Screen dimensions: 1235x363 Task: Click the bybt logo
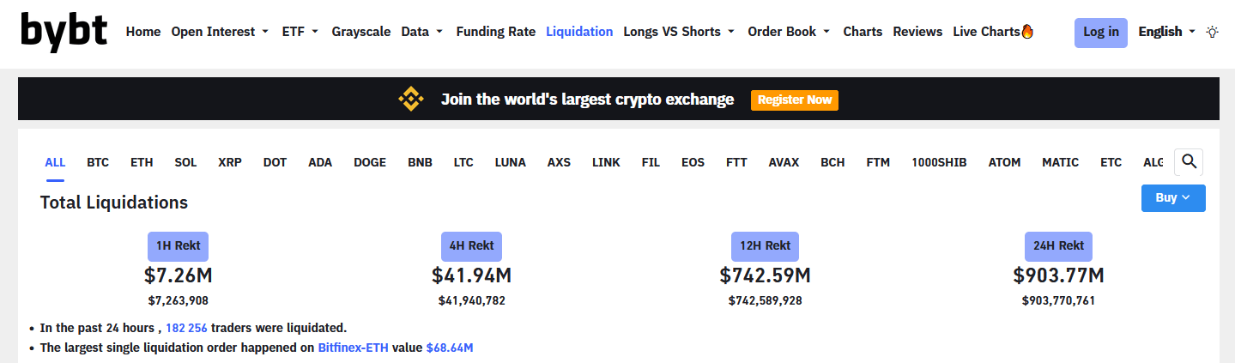coord(64,32)
